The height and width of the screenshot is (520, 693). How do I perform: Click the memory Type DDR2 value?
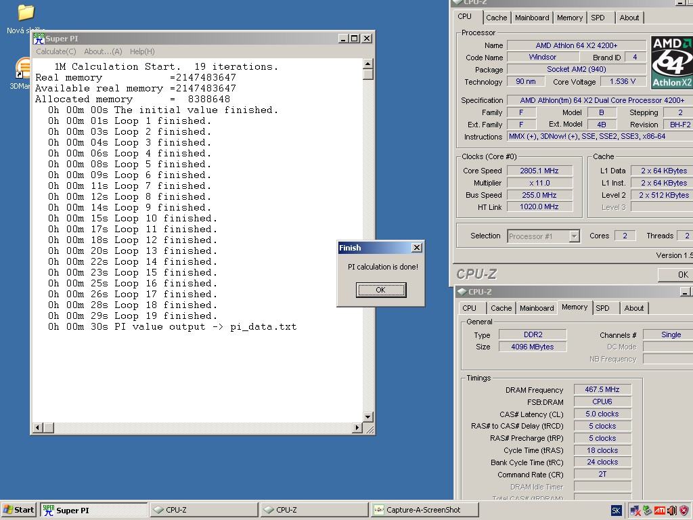point(533,334)
